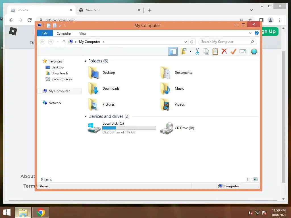The height and width of the screenshot is (218, 291).
Task: Open the Desktop folder icon in main pane
Action: 93,73
